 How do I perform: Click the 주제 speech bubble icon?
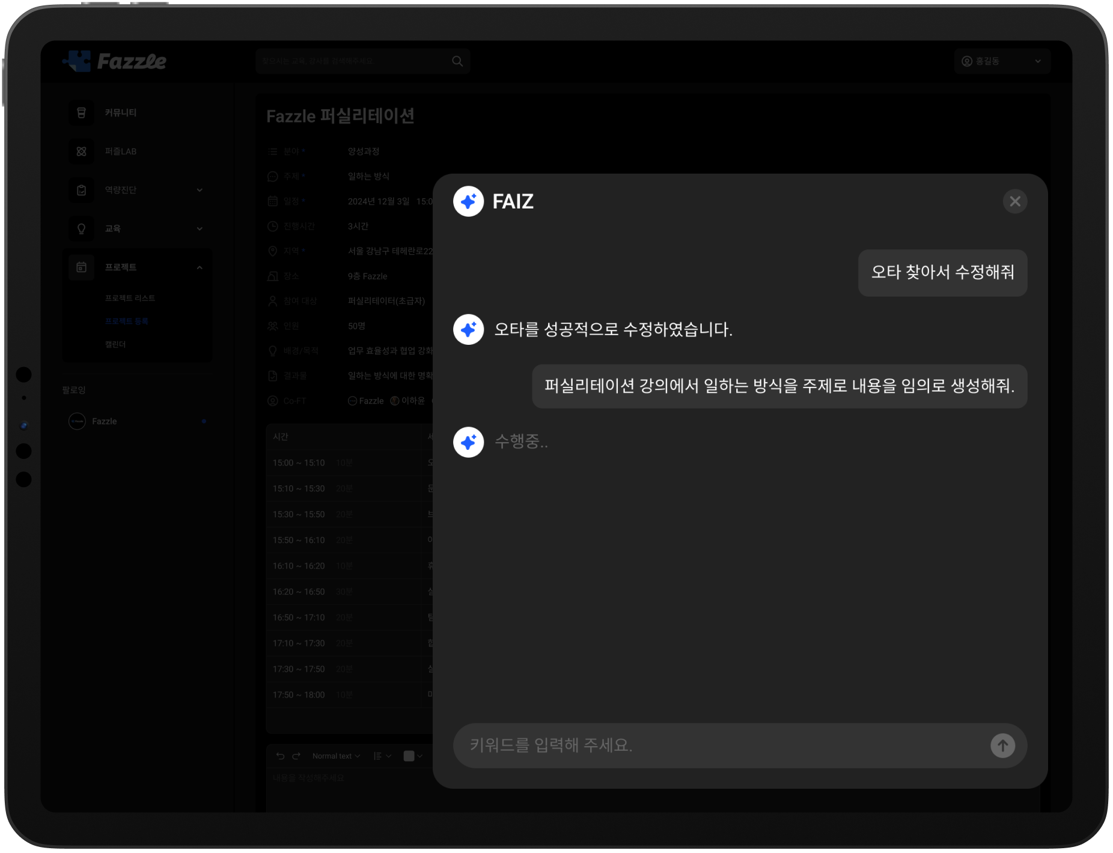pos(272,177)
